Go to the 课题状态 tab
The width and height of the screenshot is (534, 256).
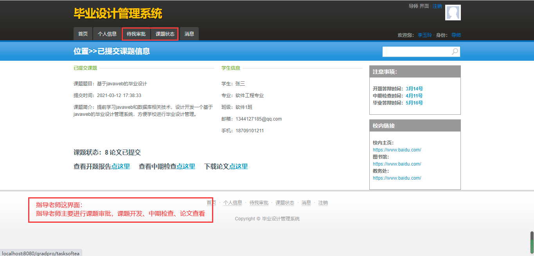pyautogui.click(x=165, y=34)
